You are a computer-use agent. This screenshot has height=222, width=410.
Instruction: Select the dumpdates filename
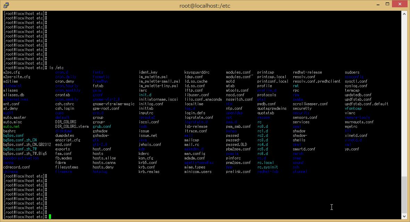(65, 135)
